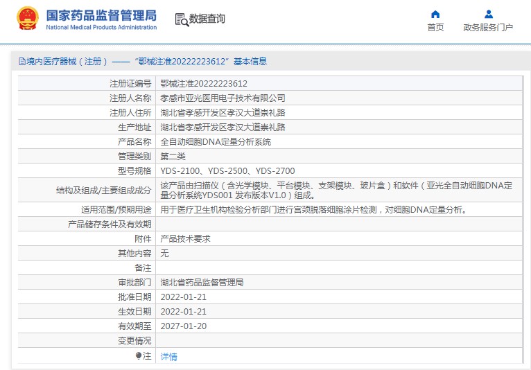Click the 备注 label
Image resolution: width=531 pixels, height=370 pixels.
pyautogui.click(x=143, y=268)
